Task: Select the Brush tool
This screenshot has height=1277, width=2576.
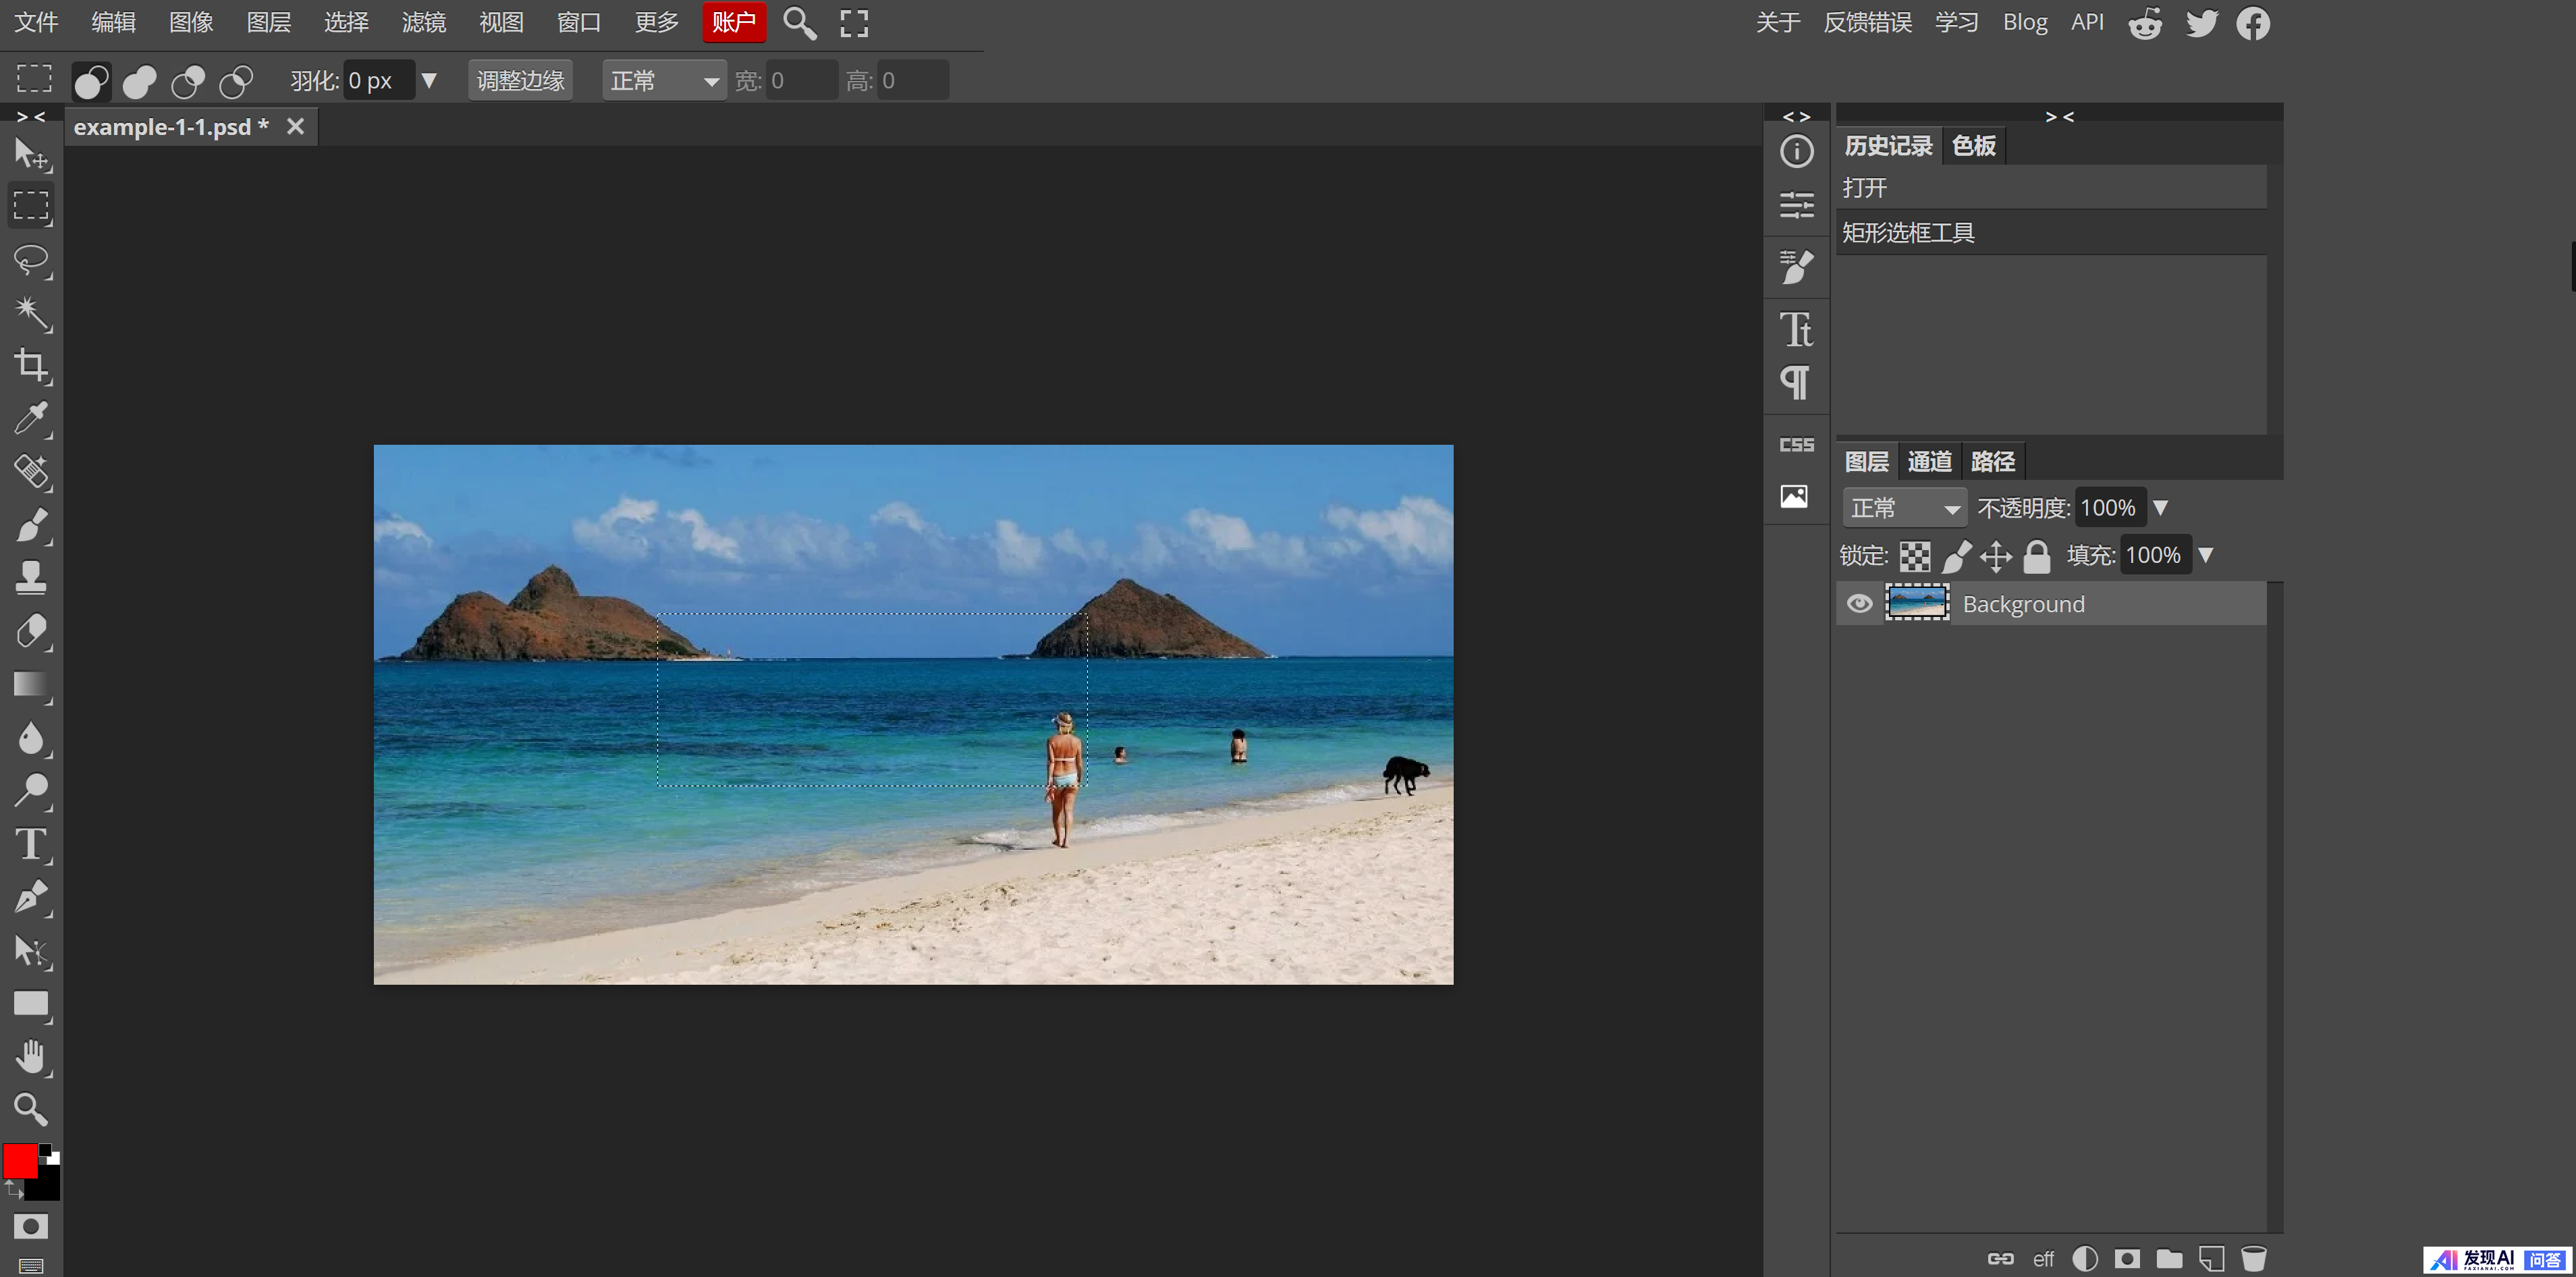Action: (31, 525)
